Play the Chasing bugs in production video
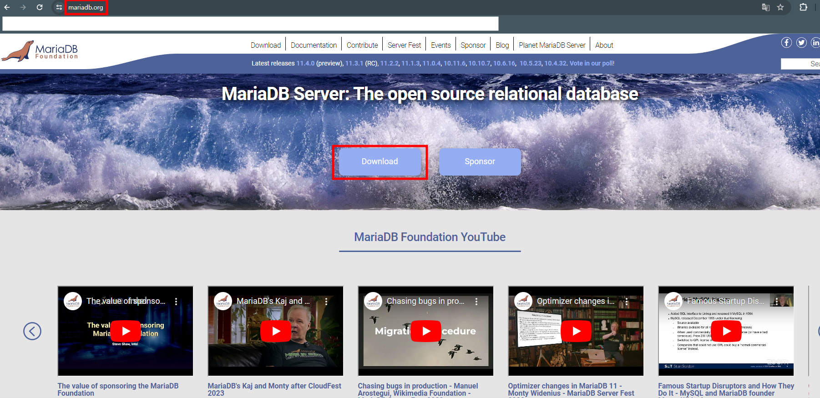 coord(426,331)
